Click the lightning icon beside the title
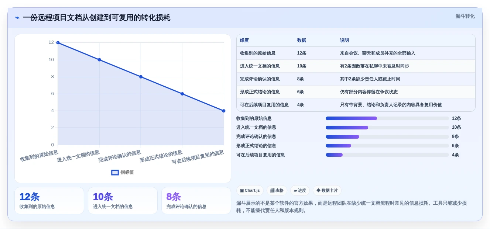The image size is (490, 229). point(17,18)
